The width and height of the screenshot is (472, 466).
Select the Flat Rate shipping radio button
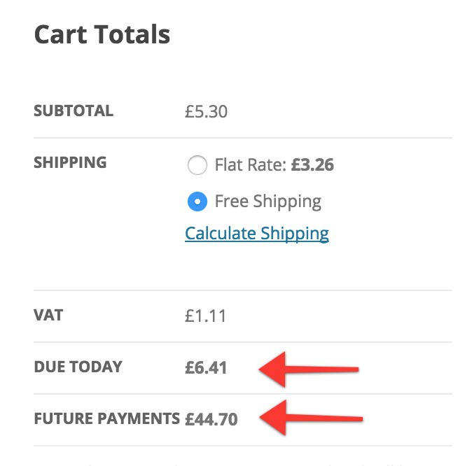[197, 166]
